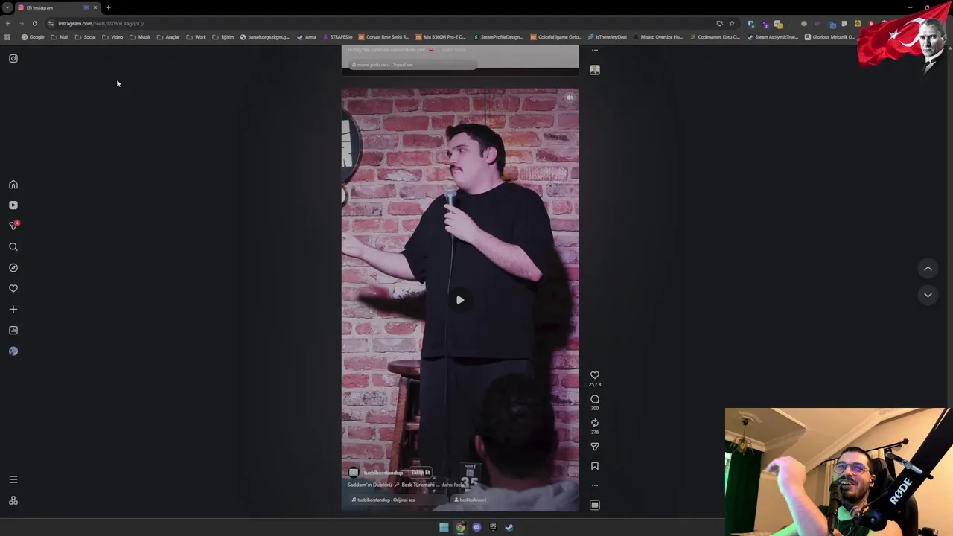
Task: Open comments on the reel
Action: 594,399
